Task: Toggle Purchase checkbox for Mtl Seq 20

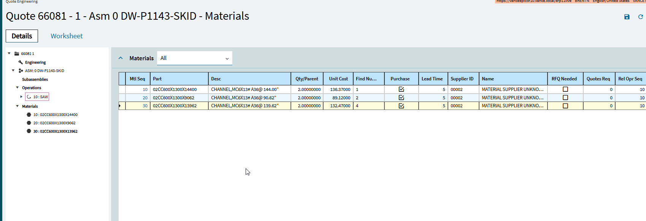Action: (x=401, y=98)
